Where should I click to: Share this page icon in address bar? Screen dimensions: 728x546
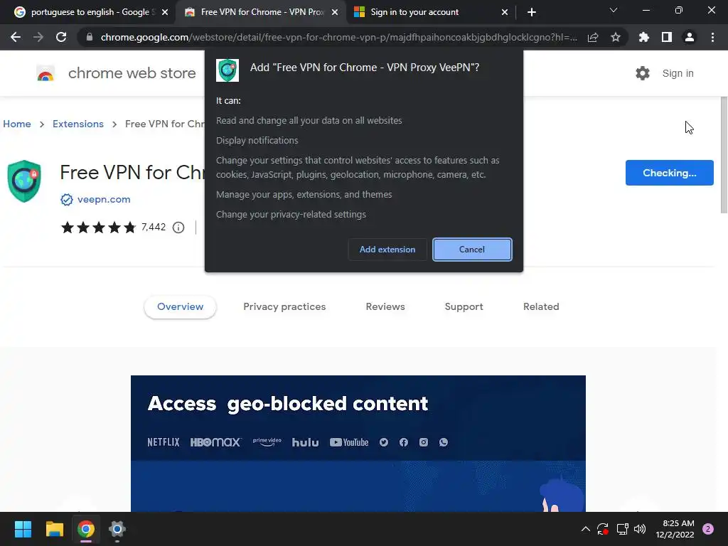coord(593,37)
